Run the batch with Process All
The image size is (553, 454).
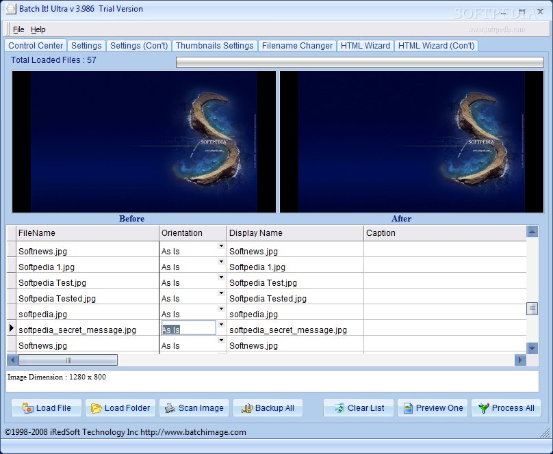tap(506, 408)
